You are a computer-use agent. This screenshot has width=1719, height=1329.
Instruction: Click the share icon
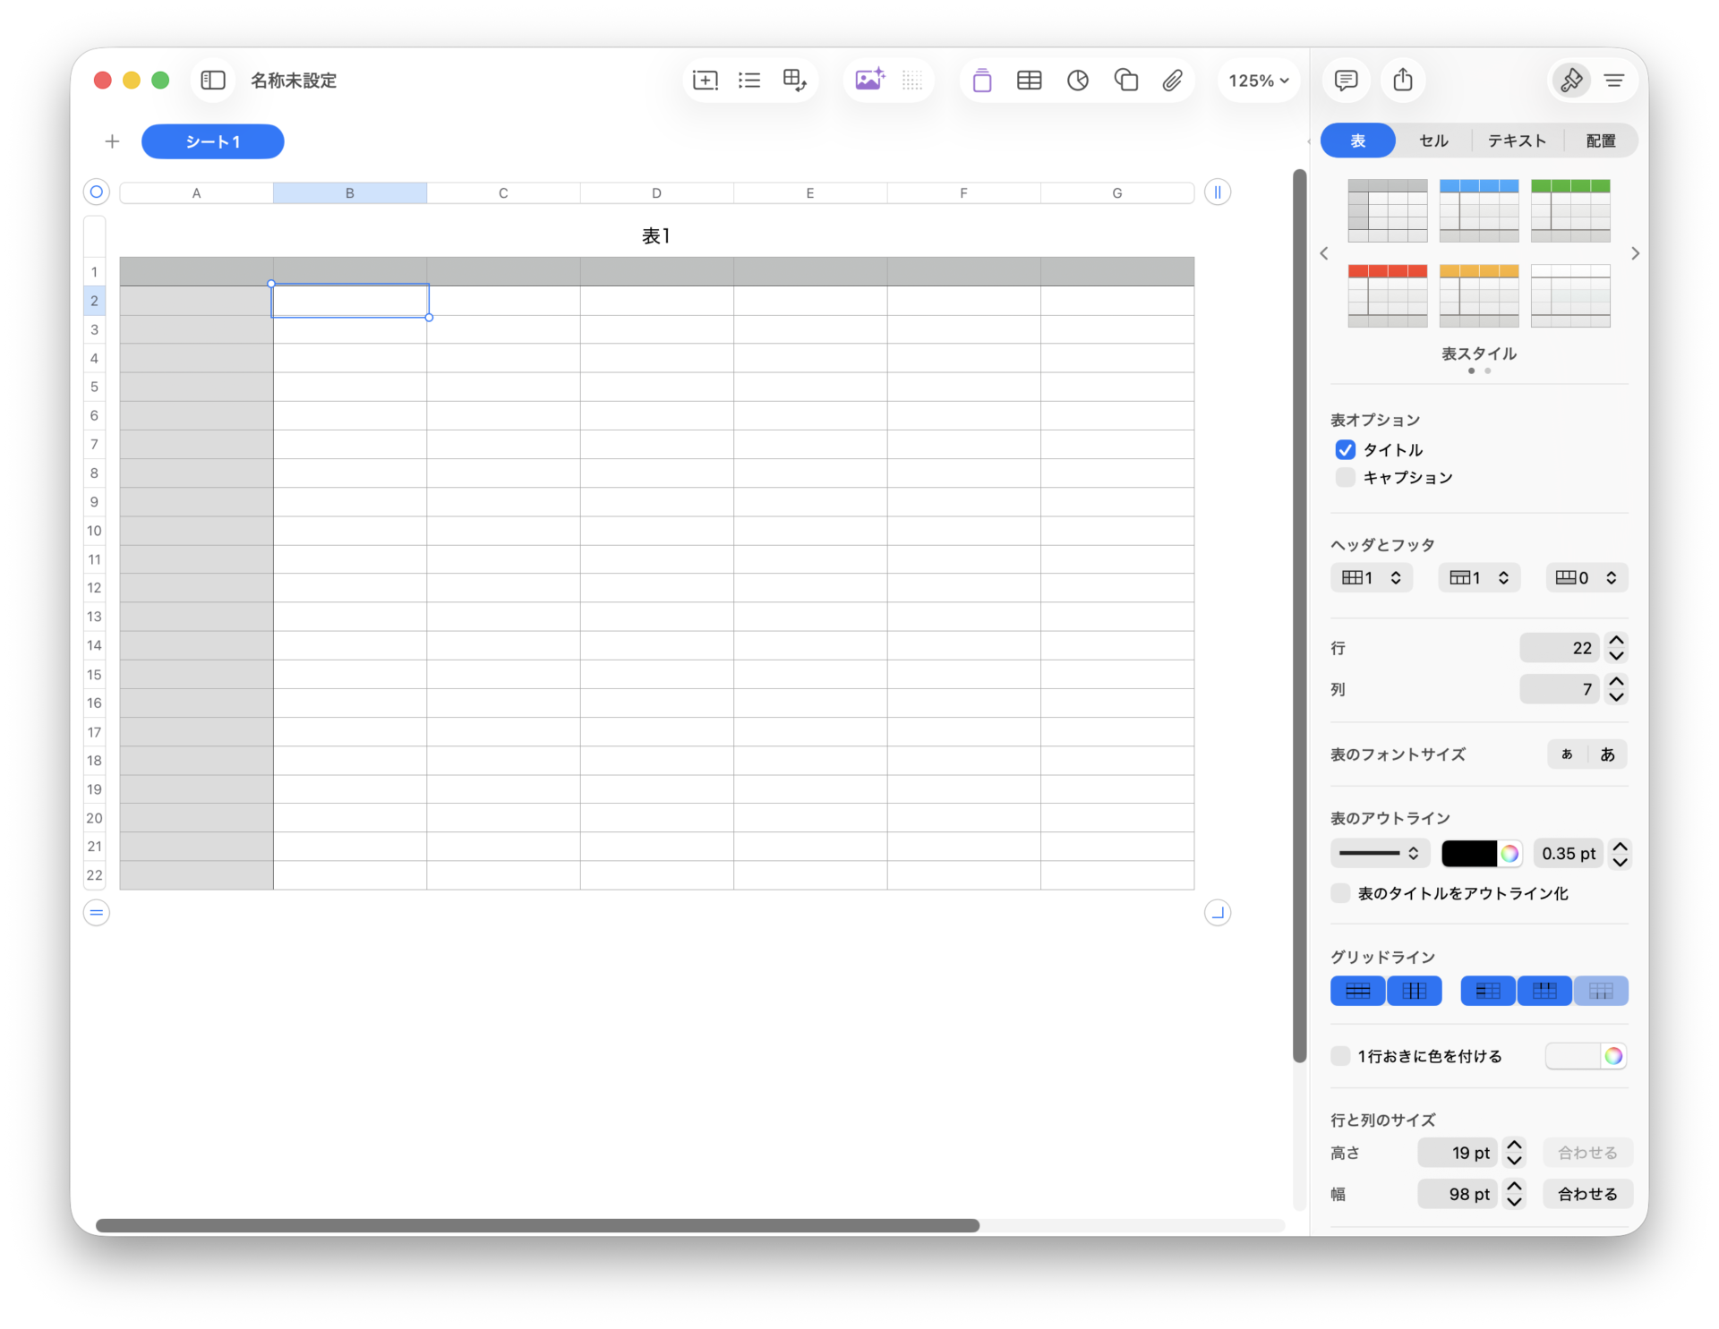[1402, 81]
